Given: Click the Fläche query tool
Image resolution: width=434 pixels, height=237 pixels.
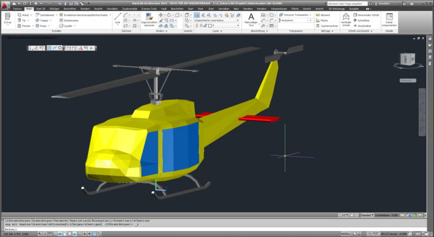Looking at the screenshot, I should [x=322, y=21].
